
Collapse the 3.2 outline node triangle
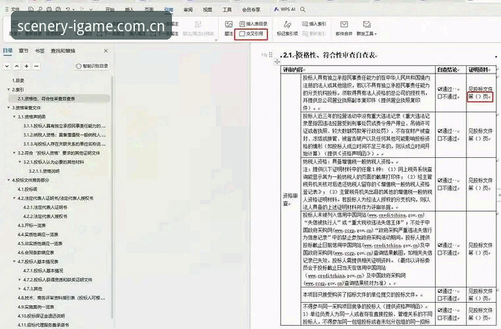14,153
